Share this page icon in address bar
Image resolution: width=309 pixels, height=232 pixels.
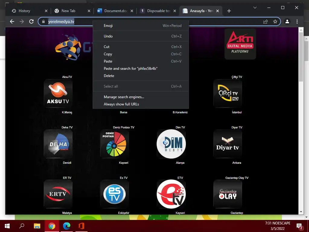point(266,21)
